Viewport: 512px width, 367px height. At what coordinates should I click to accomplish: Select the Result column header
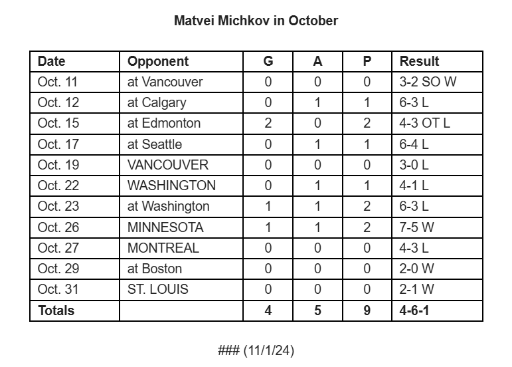click(x=437, y=61)
